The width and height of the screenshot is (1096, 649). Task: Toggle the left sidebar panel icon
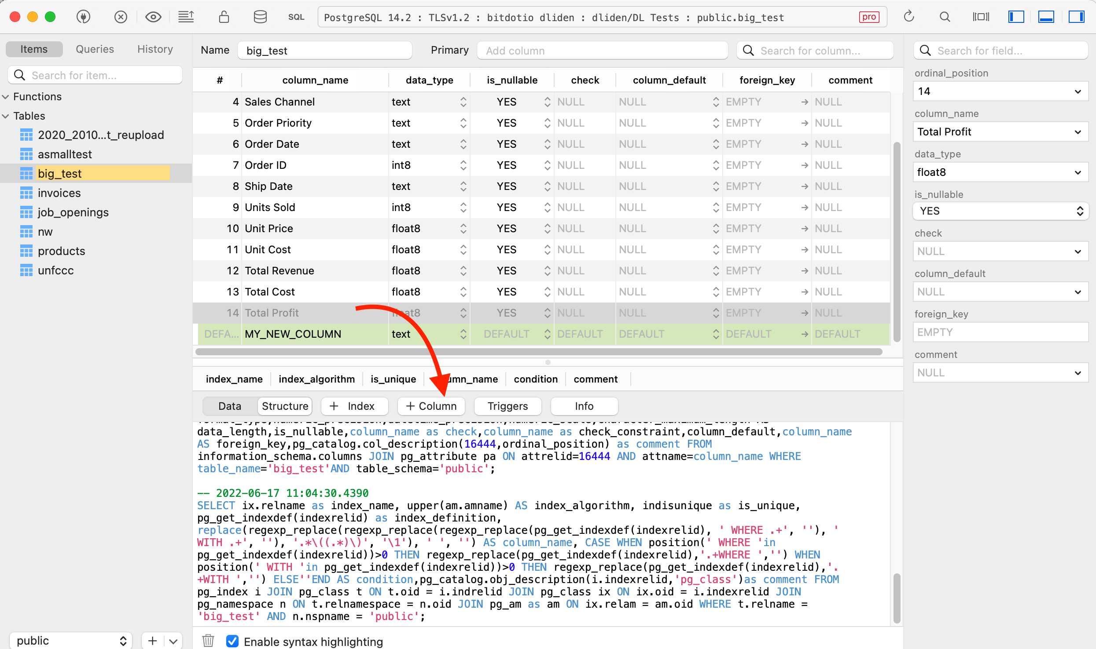(1016, 17)
